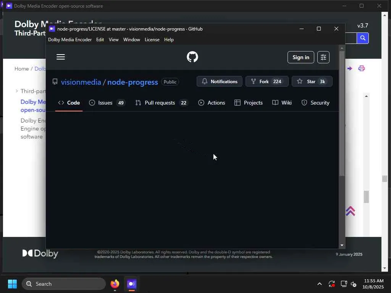This screenshot has height=293, width=391.
Task: Open Firefox from the taskbar
Action: point(115,284)
